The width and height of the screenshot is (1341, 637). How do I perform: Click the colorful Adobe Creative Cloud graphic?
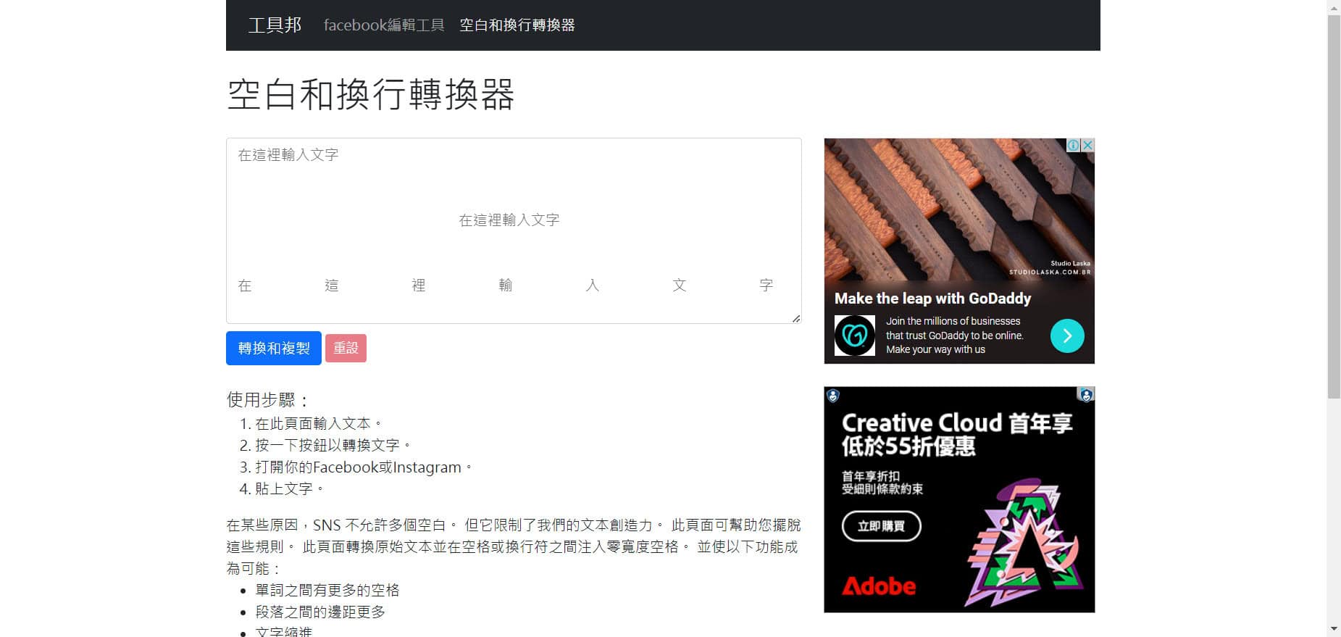pyautogui.click(x=1022, y=544)
